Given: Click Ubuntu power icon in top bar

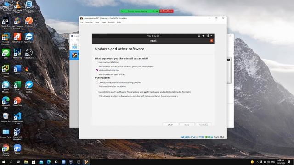Looking at the screenshot, I should 208,36.
